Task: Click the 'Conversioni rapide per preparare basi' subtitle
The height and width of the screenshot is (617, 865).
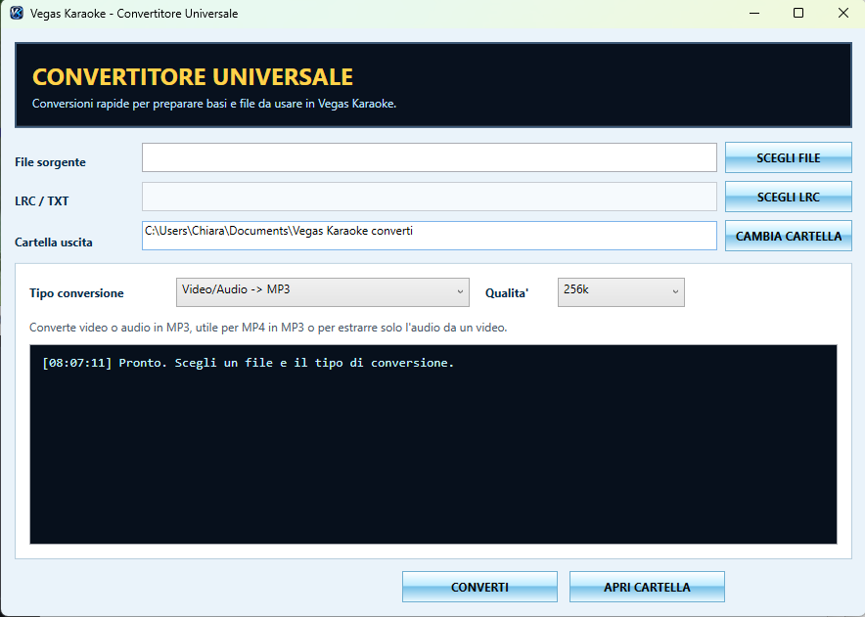Action: (x=214, y=104)
